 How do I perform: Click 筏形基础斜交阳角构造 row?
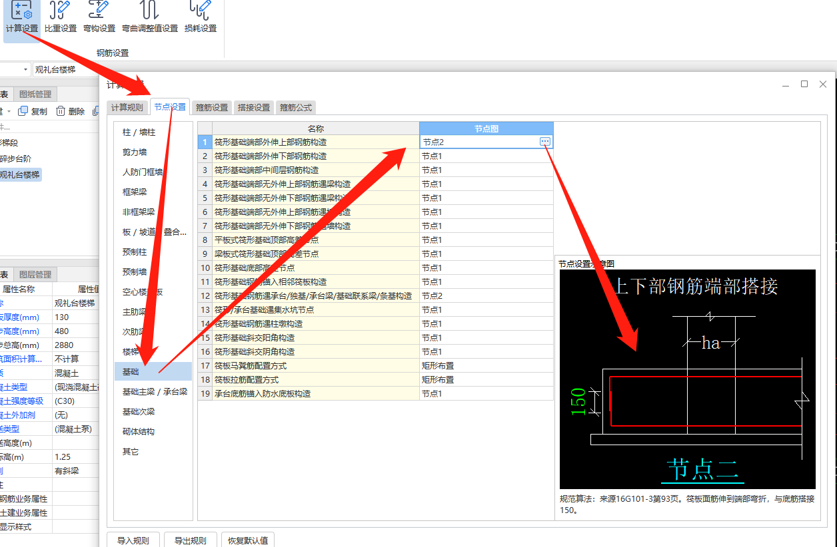(x=316, y=337)
